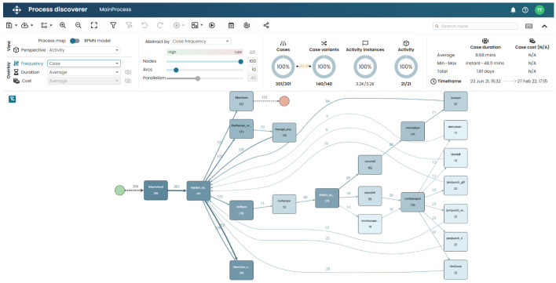Toggle the Duration overlay eye icon
556x283 pixels.
(128, 72)
